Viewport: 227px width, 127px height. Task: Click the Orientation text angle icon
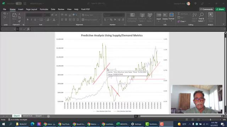tap(74, 15)
